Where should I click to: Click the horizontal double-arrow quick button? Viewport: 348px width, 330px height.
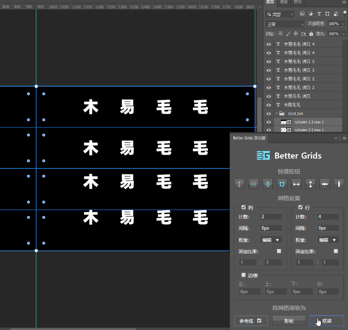pyautogui.click(x=296, y=184)
